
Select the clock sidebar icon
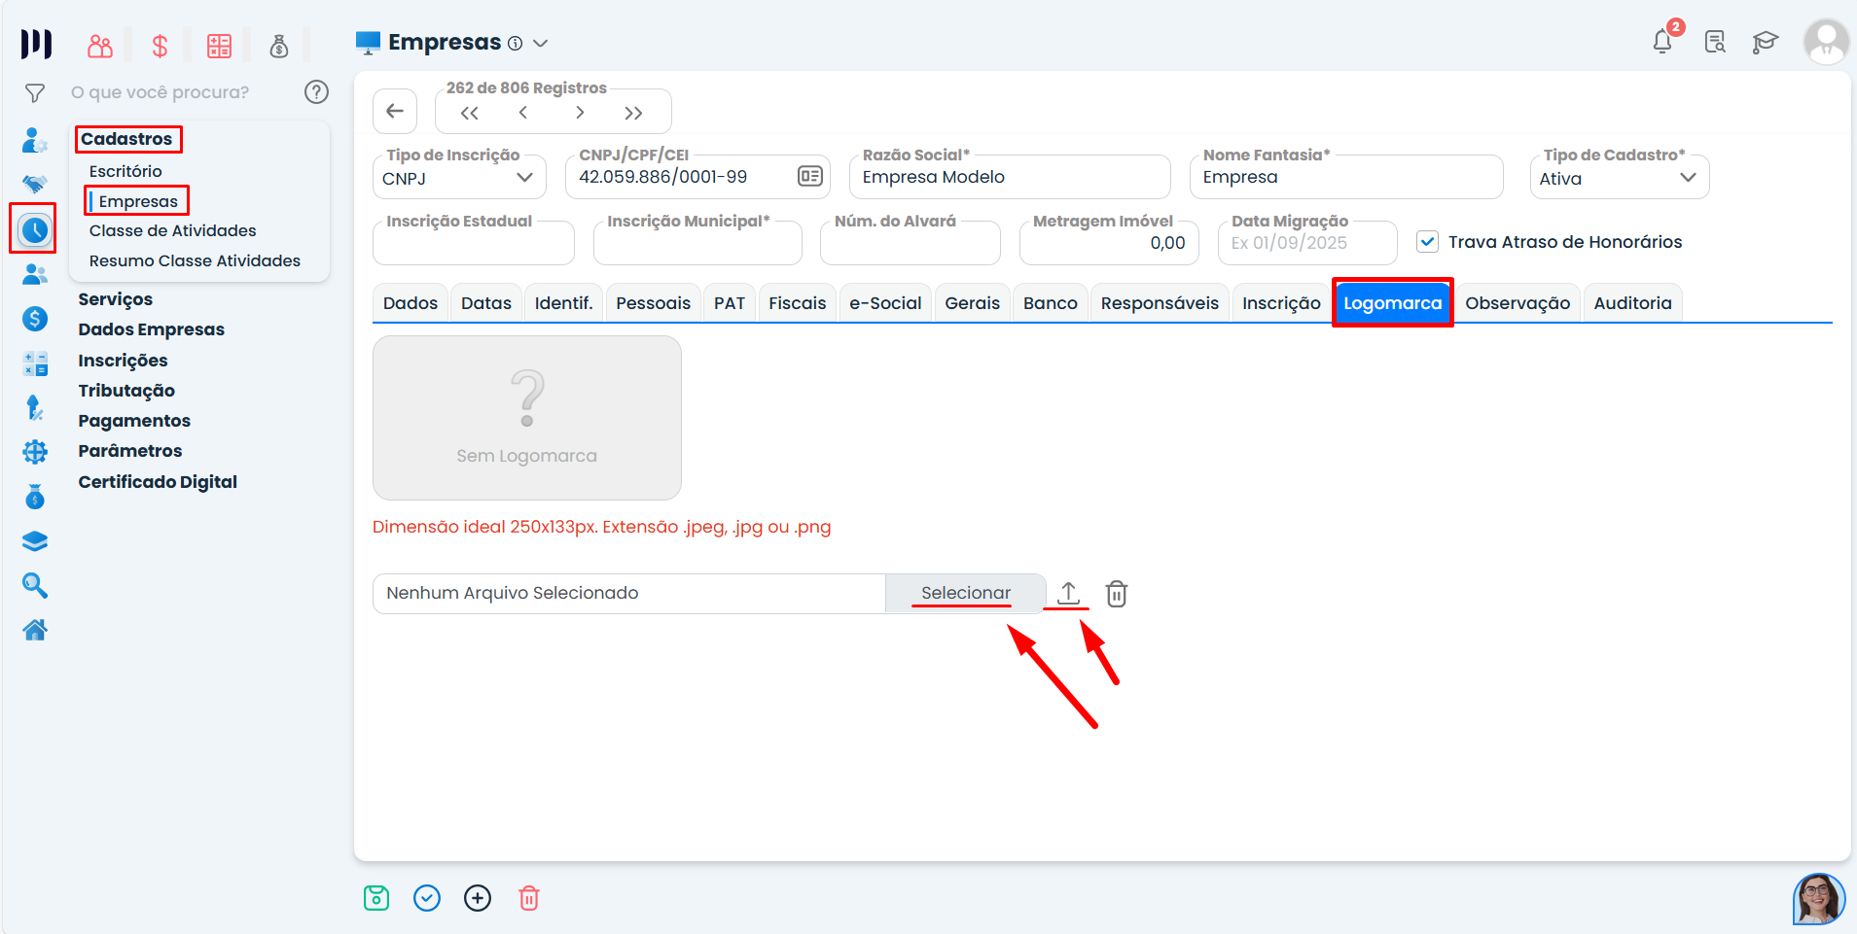(x=35, y=230)
